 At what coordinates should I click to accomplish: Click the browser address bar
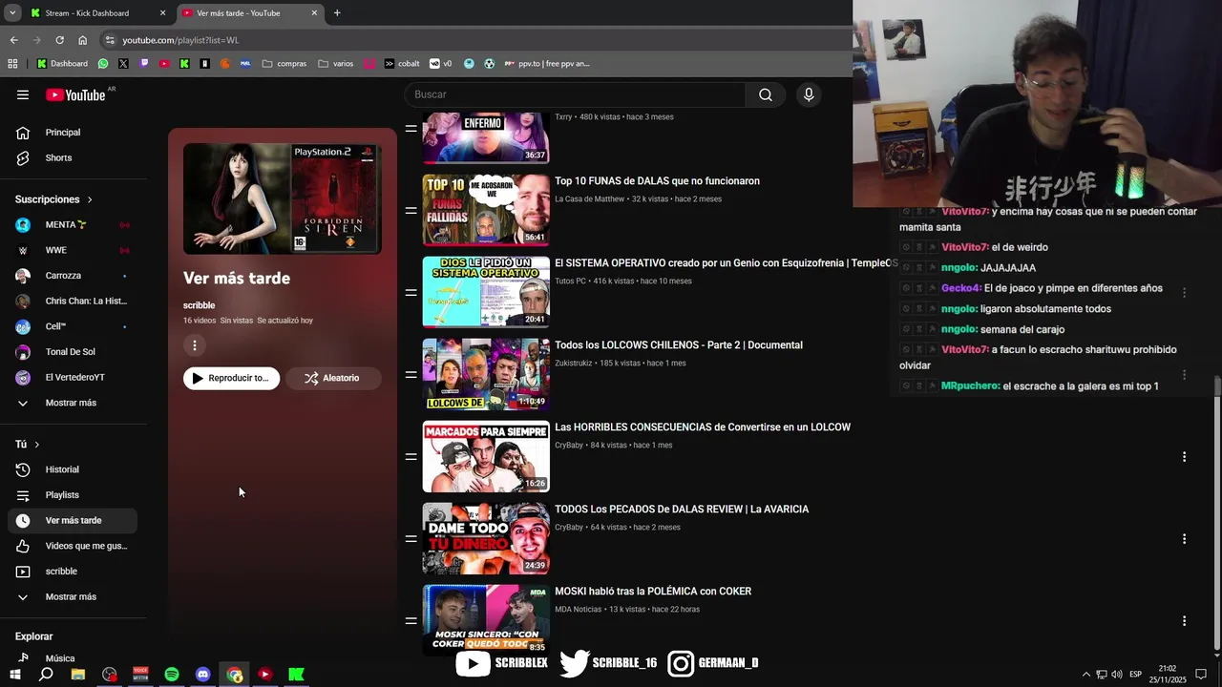(x=477, y=40)
